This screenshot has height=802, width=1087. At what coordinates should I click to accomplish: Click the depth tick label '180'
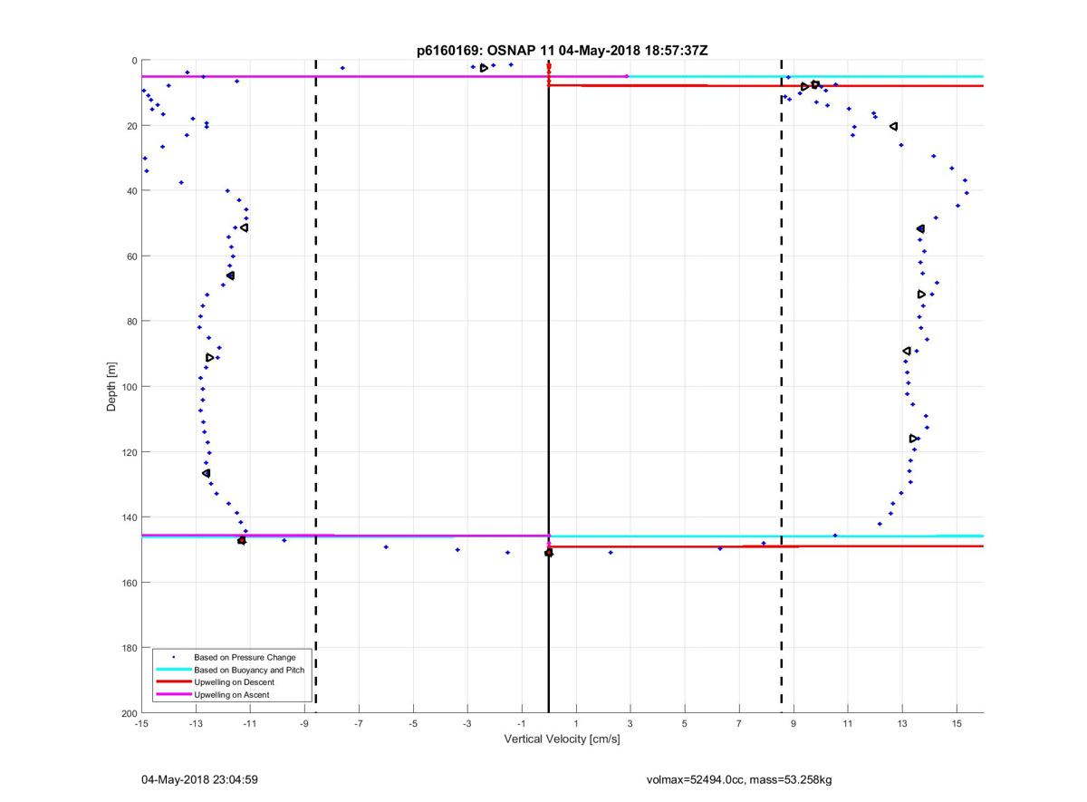pos(129,648)
